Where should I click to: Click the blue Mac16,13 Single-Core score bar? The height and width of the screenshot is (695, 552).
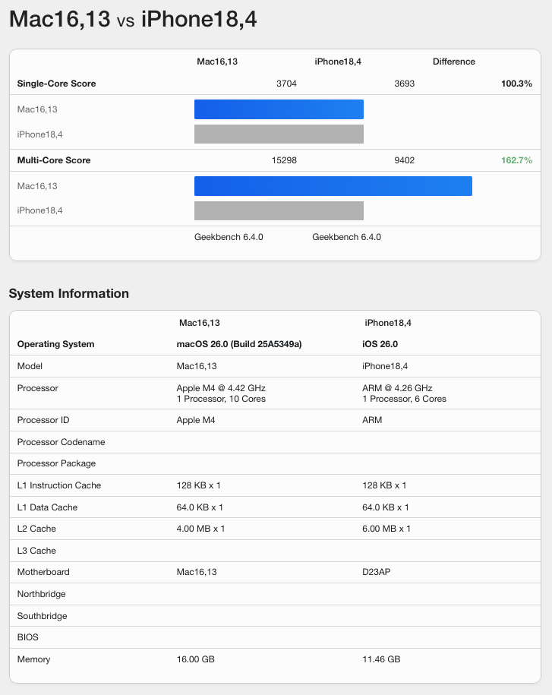279,109
